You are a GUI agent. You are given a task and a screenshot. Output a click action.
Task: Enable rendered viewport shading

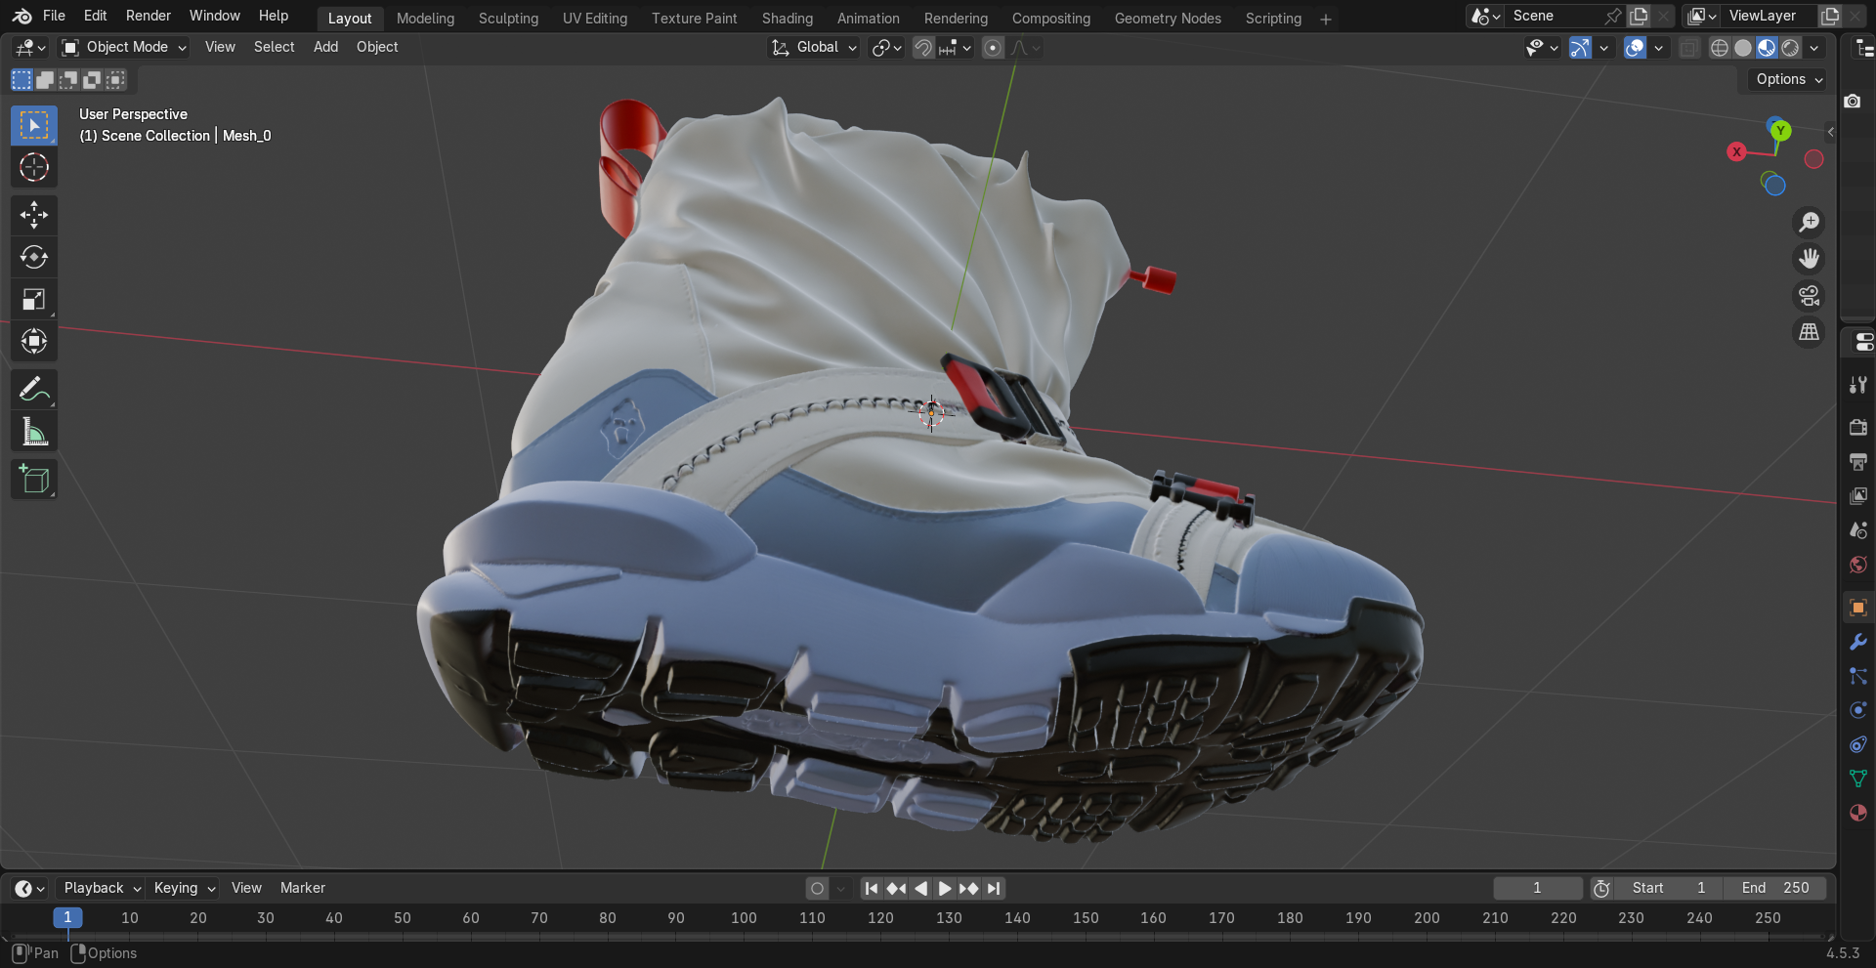click(1790, 47)
